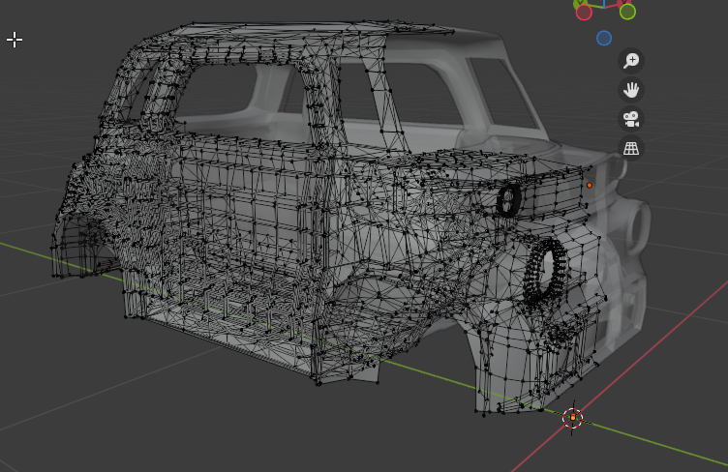728x472 pixels.
Task: Click the blue circle on the navigation gizmo
Action: pos(604,38)
